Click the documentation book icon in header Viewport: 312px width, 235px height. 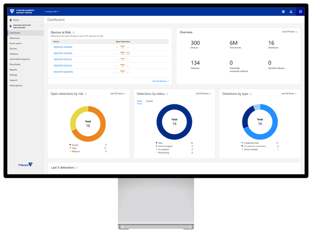pyautogui.click(x=283, y=12)
